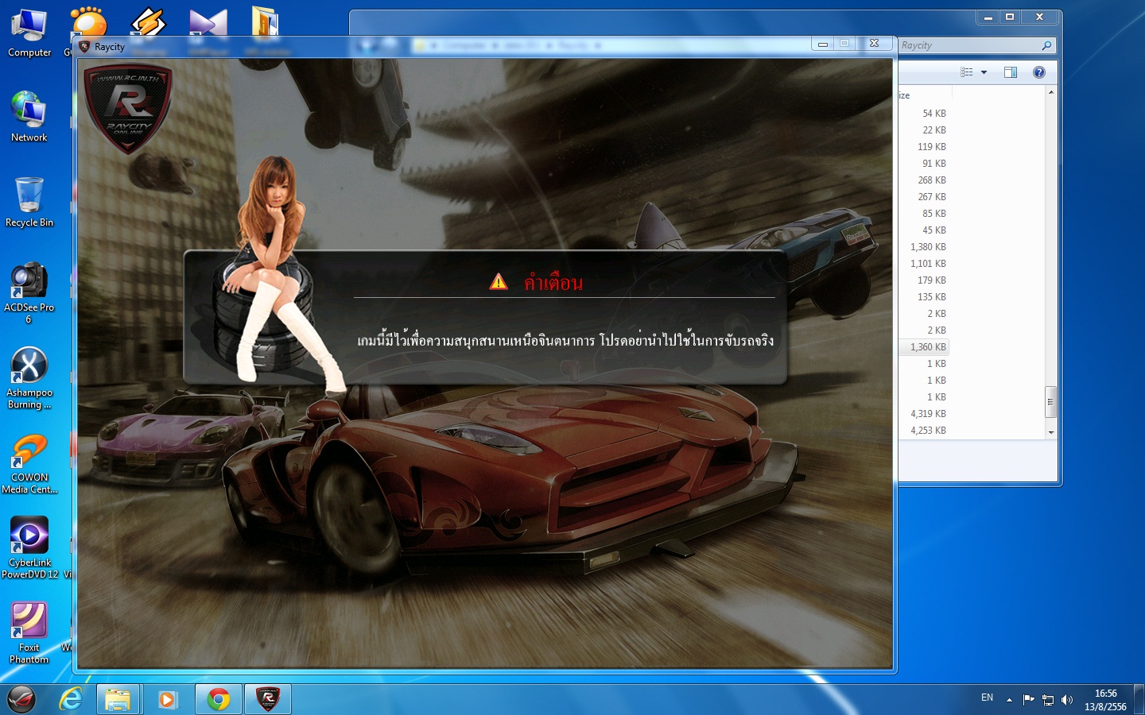
Task: Open Explorer help question-mark icon
Action: pos(1038,72)
